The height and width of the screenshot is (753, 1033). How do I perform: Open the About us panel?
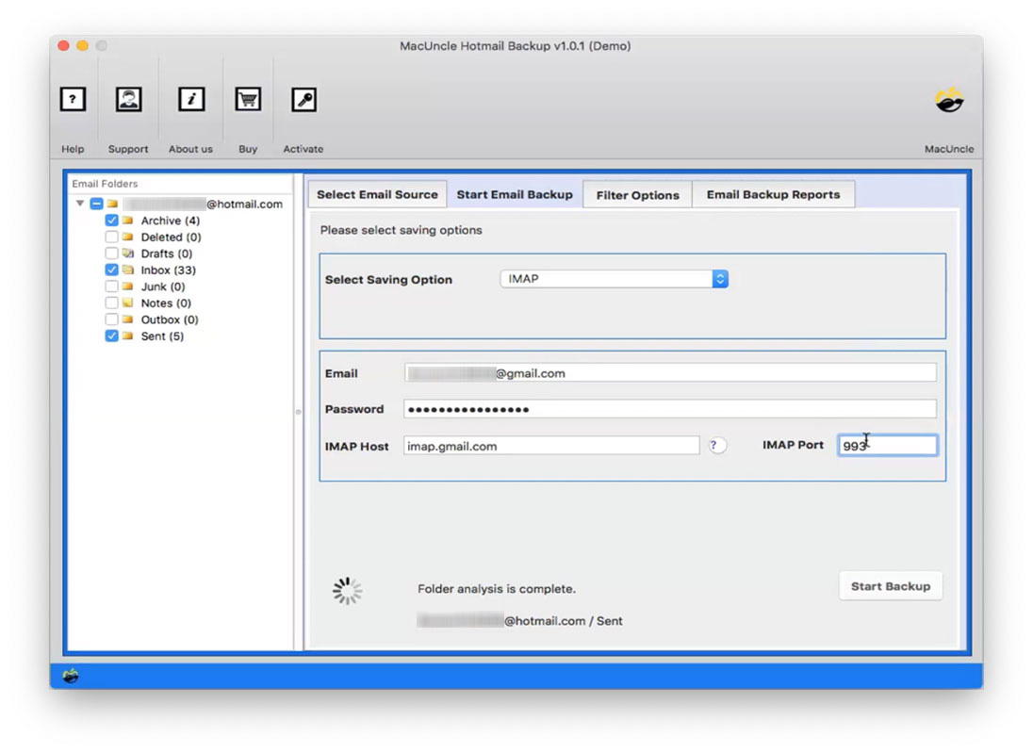(190, 99)
